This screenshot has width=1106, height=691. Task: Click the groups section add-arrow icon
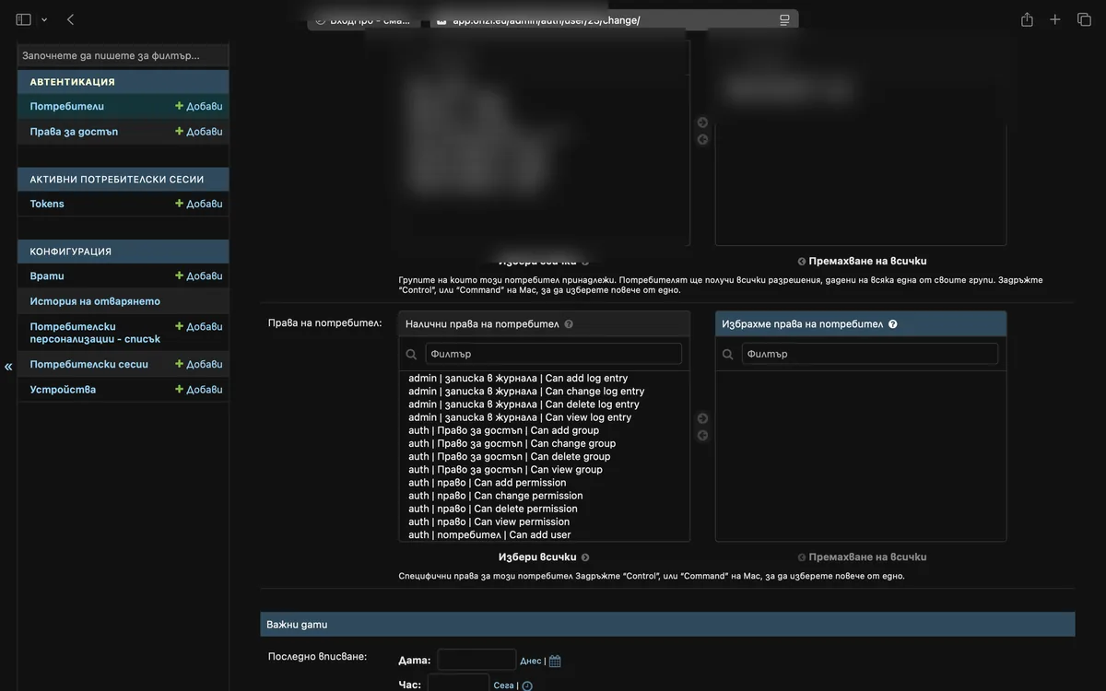[702, 123]
